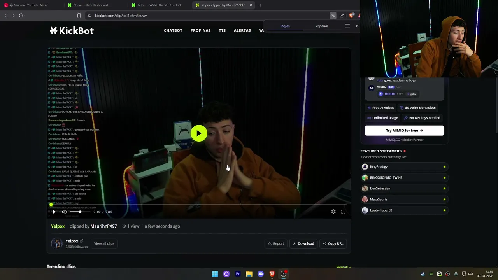Viewport: 498px width, 280px height.
Task: Click the NVIDIA icon in system tray
Action: 431,274
